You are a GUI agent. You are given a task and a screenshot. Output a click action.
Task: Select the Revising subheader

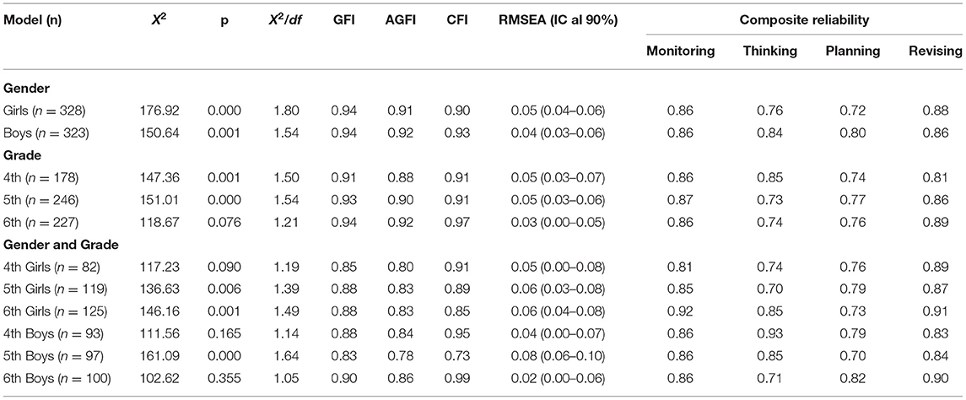pos(935,51)
